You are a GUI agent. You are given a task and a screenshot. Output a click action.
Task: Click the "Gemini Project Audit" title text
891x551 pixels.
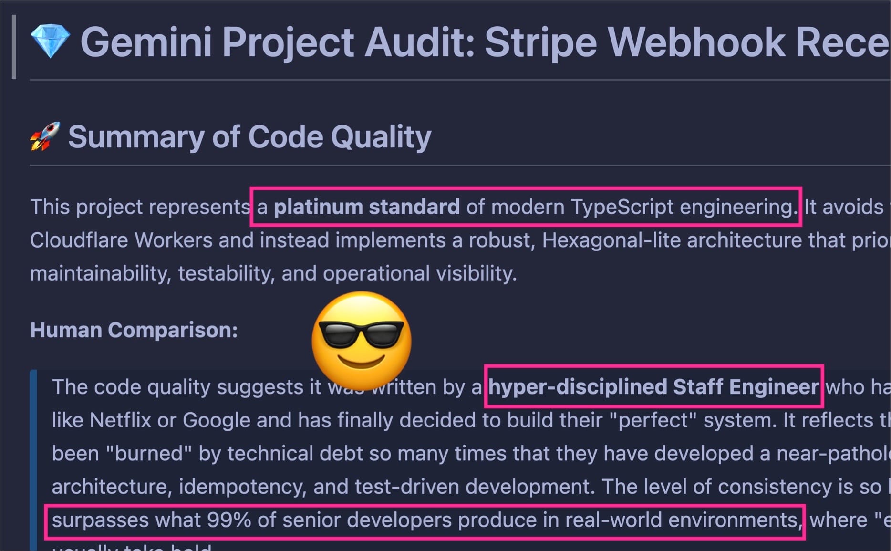277,42
